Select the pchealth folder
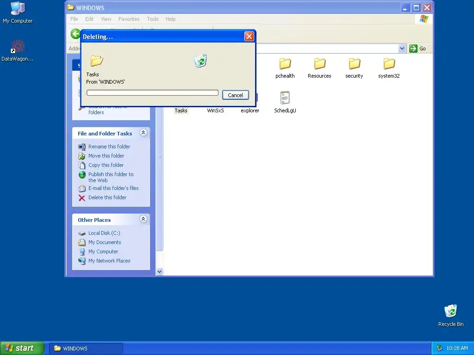Image resolution: width=474 pixels, height=355 pixels. click(285, 68)
